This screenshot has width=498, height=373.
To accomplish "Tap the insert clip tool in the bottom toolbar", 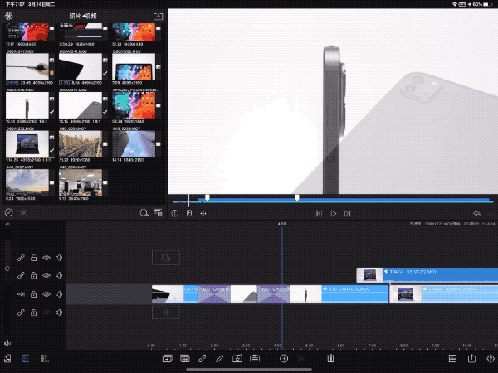I will (168, 359).
